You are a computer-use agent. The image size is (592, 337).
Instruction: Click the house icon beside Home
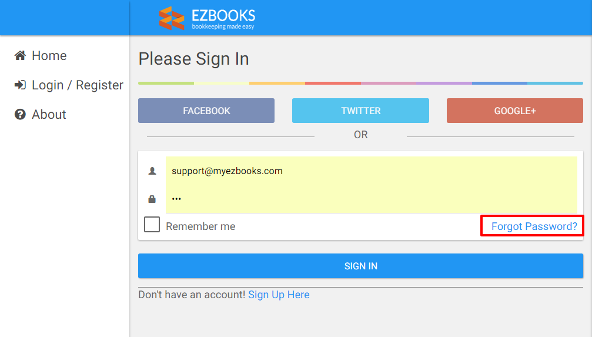[x=21, y=56]
